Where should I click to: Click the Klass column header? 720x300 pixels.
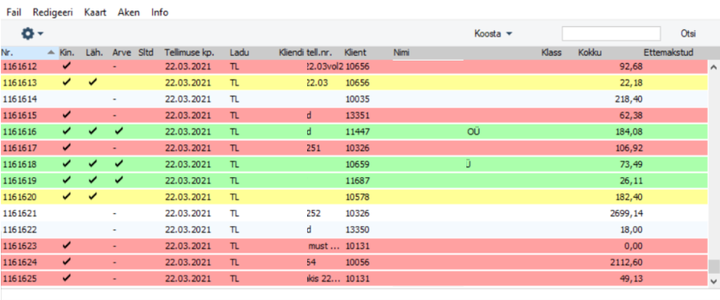(552, 52)
